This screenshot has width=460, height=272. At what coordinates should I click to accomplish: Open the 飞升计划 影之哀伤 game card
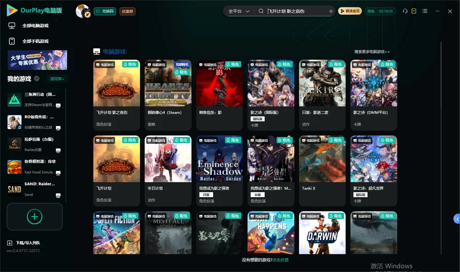(x=116, y=95)
